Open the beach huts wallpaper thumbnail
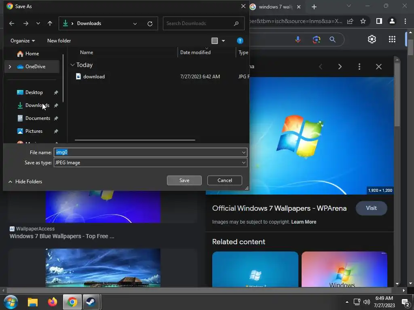The image size is (414, 310). (103, 268)
